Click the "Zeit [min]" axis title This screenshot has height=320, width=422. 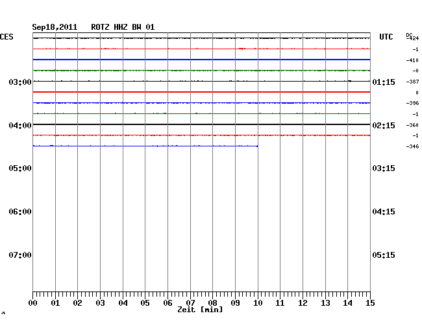(200, 310)
